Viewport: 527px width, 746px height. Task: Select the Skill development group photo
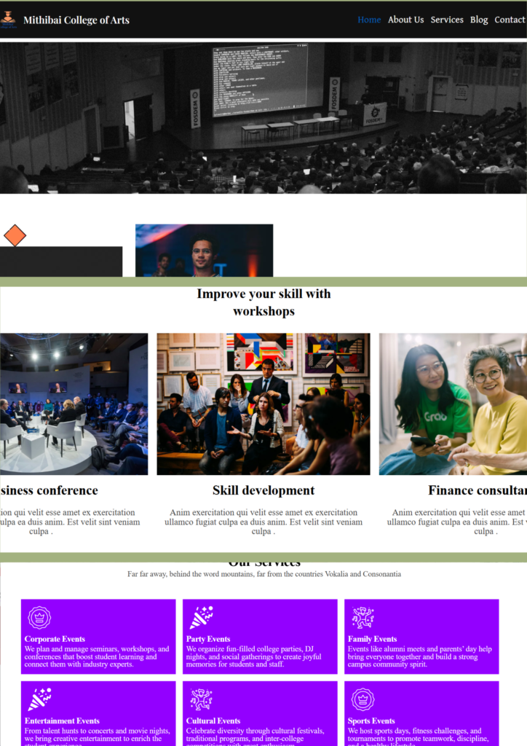(263, 404)
